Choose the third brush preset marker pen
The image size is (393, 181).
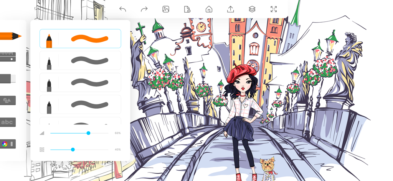pos(80,83)
